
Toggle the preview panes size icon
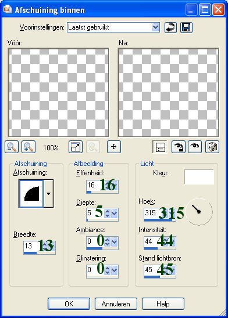(x=76, y=147)
